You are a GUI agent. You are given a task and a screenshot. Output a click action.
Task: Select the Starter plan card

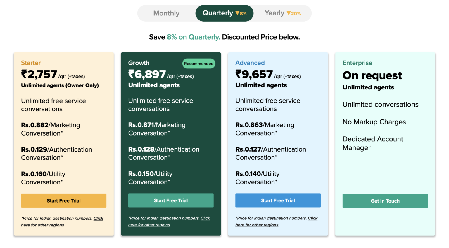click(31, 63)
